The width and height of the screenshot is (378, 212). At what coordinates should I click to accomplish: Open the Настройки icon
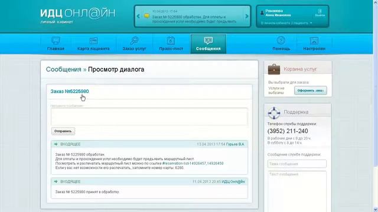coord(314,41)
